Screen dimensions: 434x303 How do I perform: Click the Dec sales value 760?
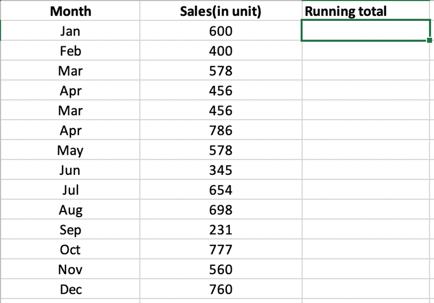pyautogui.click(x=220, y=289)
